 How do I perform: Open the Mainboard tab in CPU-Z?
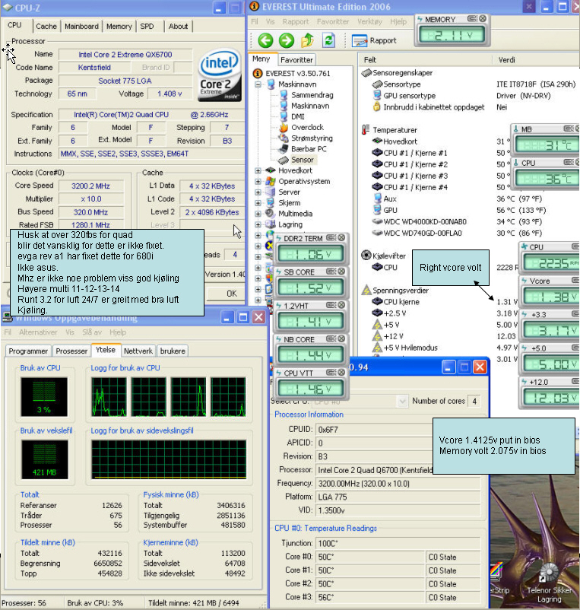(81, 27)
